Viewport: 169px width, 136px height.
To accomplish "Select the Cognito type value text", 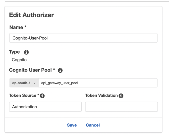I will click(19, 60).
